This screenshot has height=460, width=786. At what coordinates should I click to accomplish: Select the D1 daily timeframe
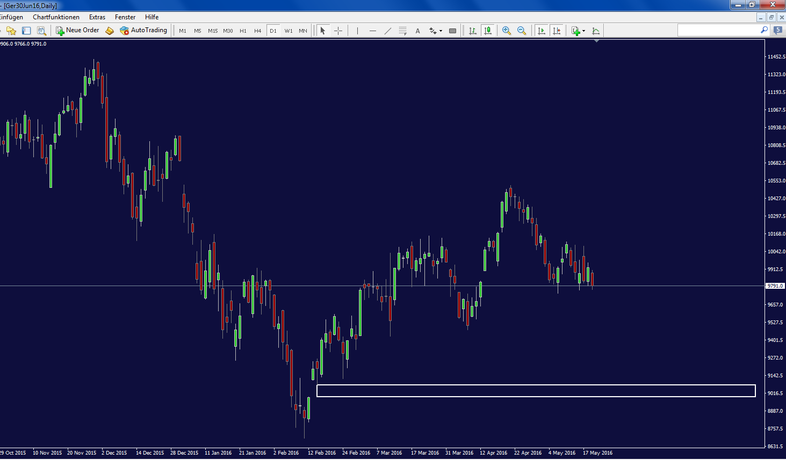(273, 31)
